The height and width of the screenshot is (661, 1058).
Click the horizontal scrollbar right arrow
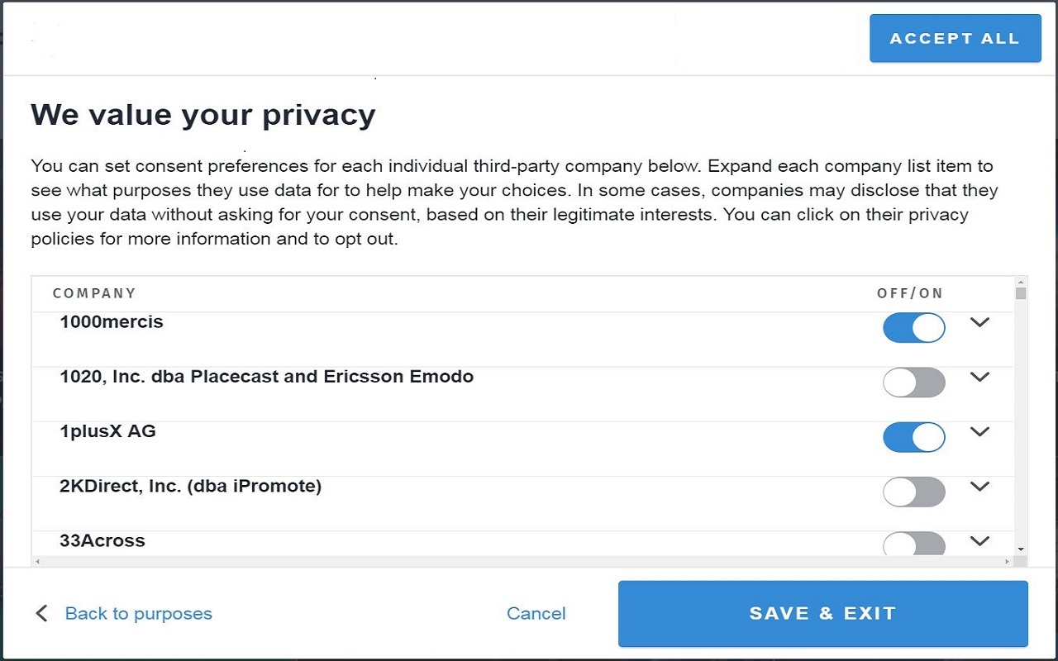point(1007,562)
